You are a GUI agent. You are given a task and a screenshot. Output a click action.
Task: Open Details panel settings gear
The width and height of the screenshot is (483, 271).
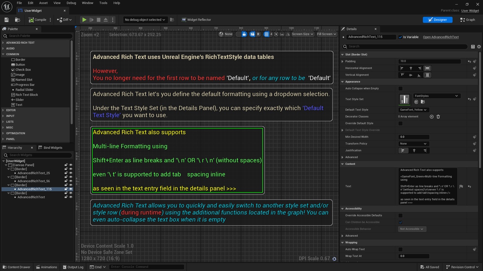pos(479,47)
